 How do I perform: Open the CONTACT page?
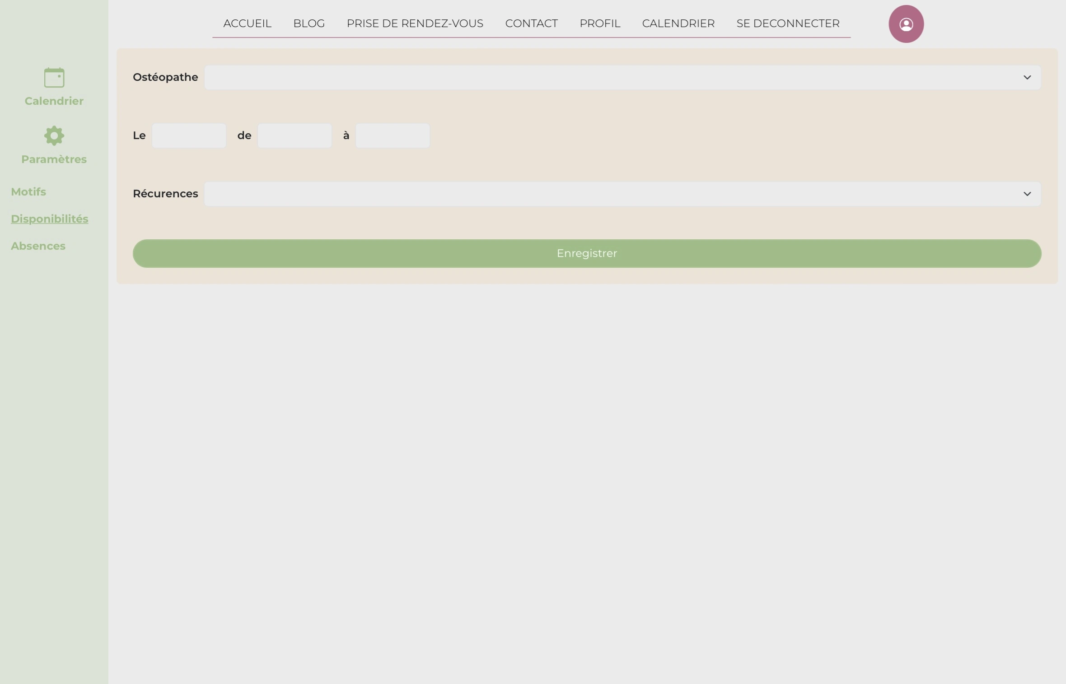click(531, 23)
